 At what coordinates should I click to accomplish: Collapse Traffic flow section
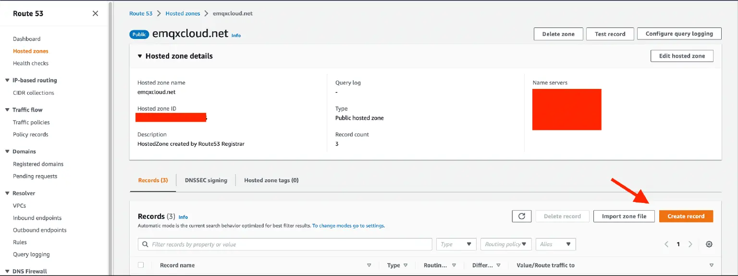(7, 110)
